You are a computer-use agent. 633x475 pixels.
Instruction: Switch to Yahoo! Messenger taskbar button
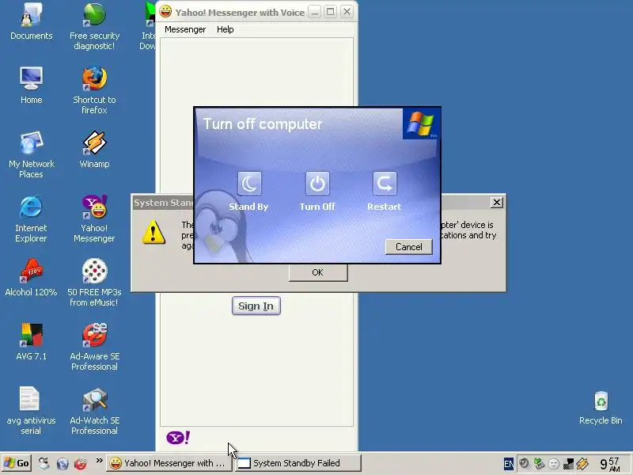[x=169, y=463]
